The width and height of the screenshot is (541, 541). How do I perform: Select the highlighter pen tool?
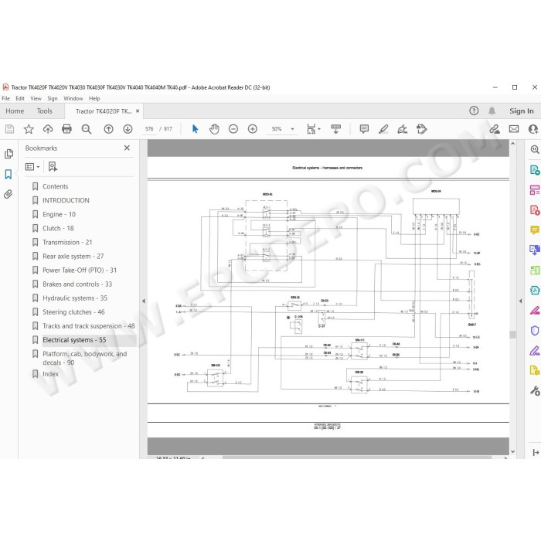pos(383,129)
